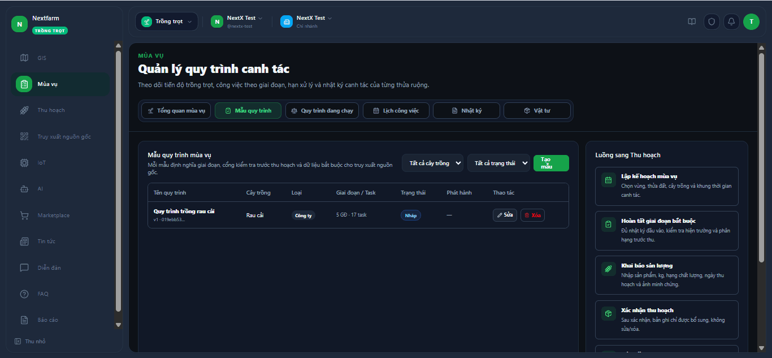Click Trạng thái column header
Image resolution: width=772 pixels, height=358 pixels.
tap(413, 193)
